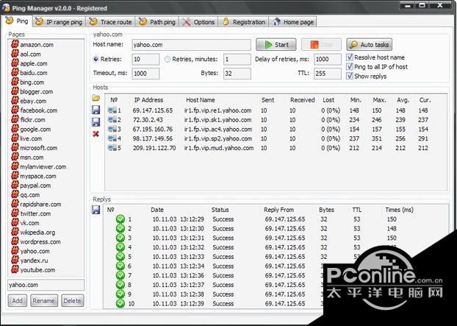The height and width of the screenshot is (326, 457).
Task: Click the hash icon next to youtube.com
Action: [15, 269]
